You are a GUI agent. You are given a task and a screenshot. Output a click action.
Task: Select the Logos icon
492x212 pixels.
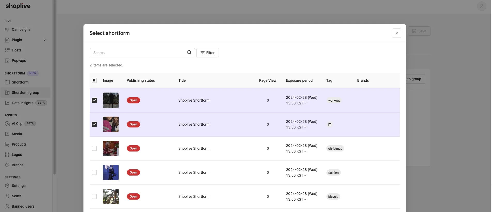coord(7,155)
